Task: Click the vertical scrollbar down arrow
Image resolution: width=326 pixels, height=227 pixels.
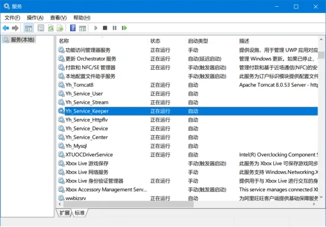Action: 321,197
